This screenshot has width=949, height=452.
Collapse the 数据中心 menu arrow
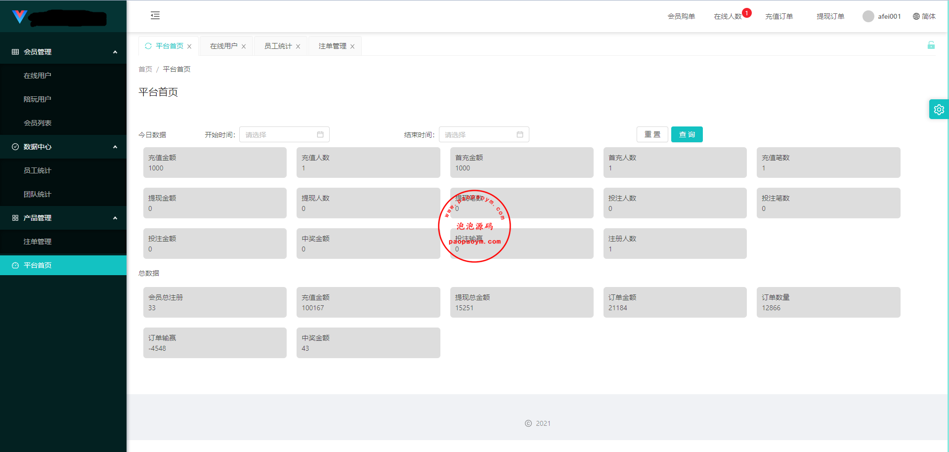pos(115,147)
